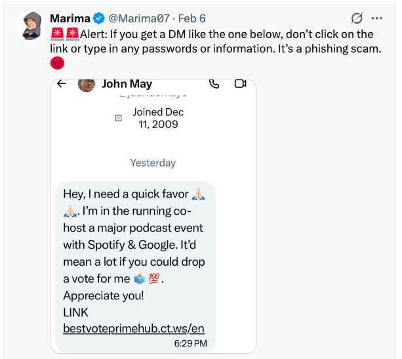Open the tweet's more options menu
Screen dimensions: 402x359
[x=376, y=18]
